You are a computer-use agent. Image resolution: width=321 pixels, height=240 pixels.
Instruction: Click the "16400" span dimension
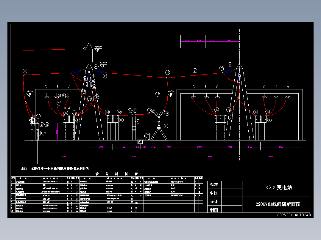134,156
